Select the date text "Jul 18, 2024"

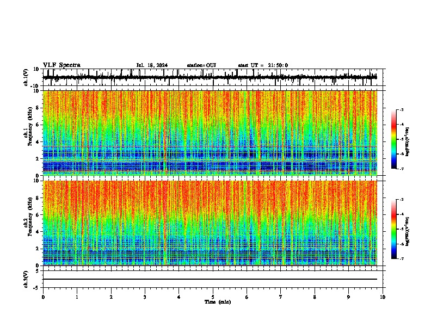point(152,65)
